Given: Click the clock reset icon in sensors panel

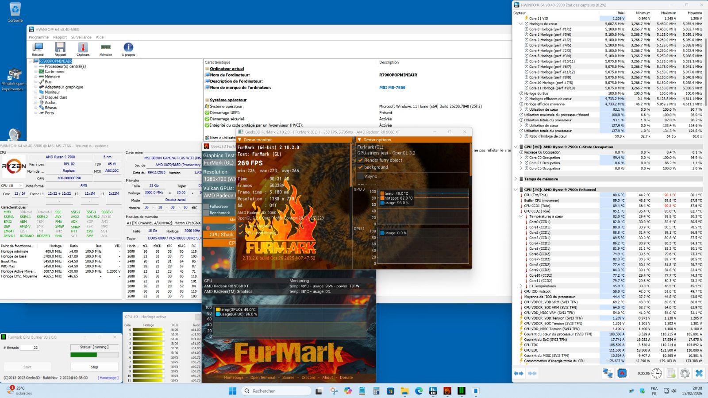Looking at the screenshot, I should (x=657, y=374).
